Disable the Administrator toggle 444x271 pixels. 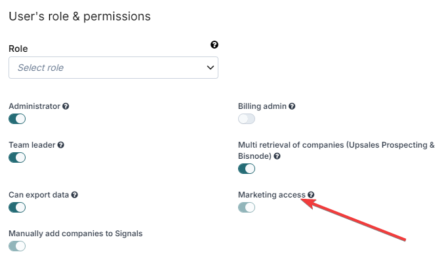point(17,119)
